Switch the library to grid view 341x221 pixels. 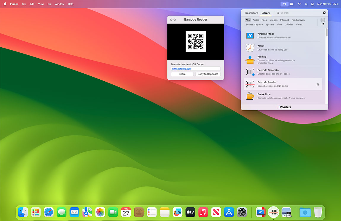click(x=323, y=24)
